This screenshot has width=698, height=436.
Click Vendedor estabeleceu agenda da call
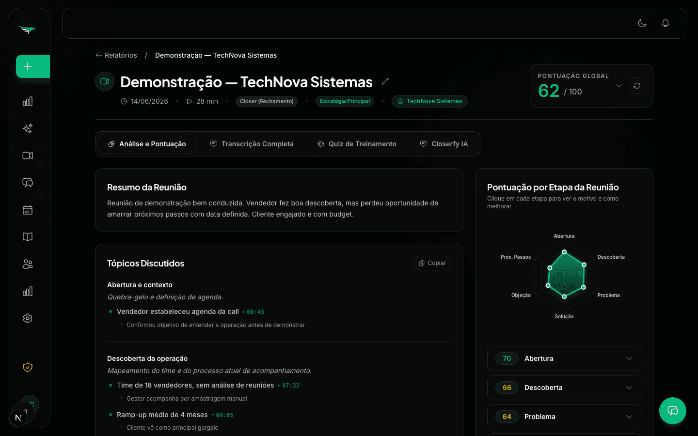178,311
